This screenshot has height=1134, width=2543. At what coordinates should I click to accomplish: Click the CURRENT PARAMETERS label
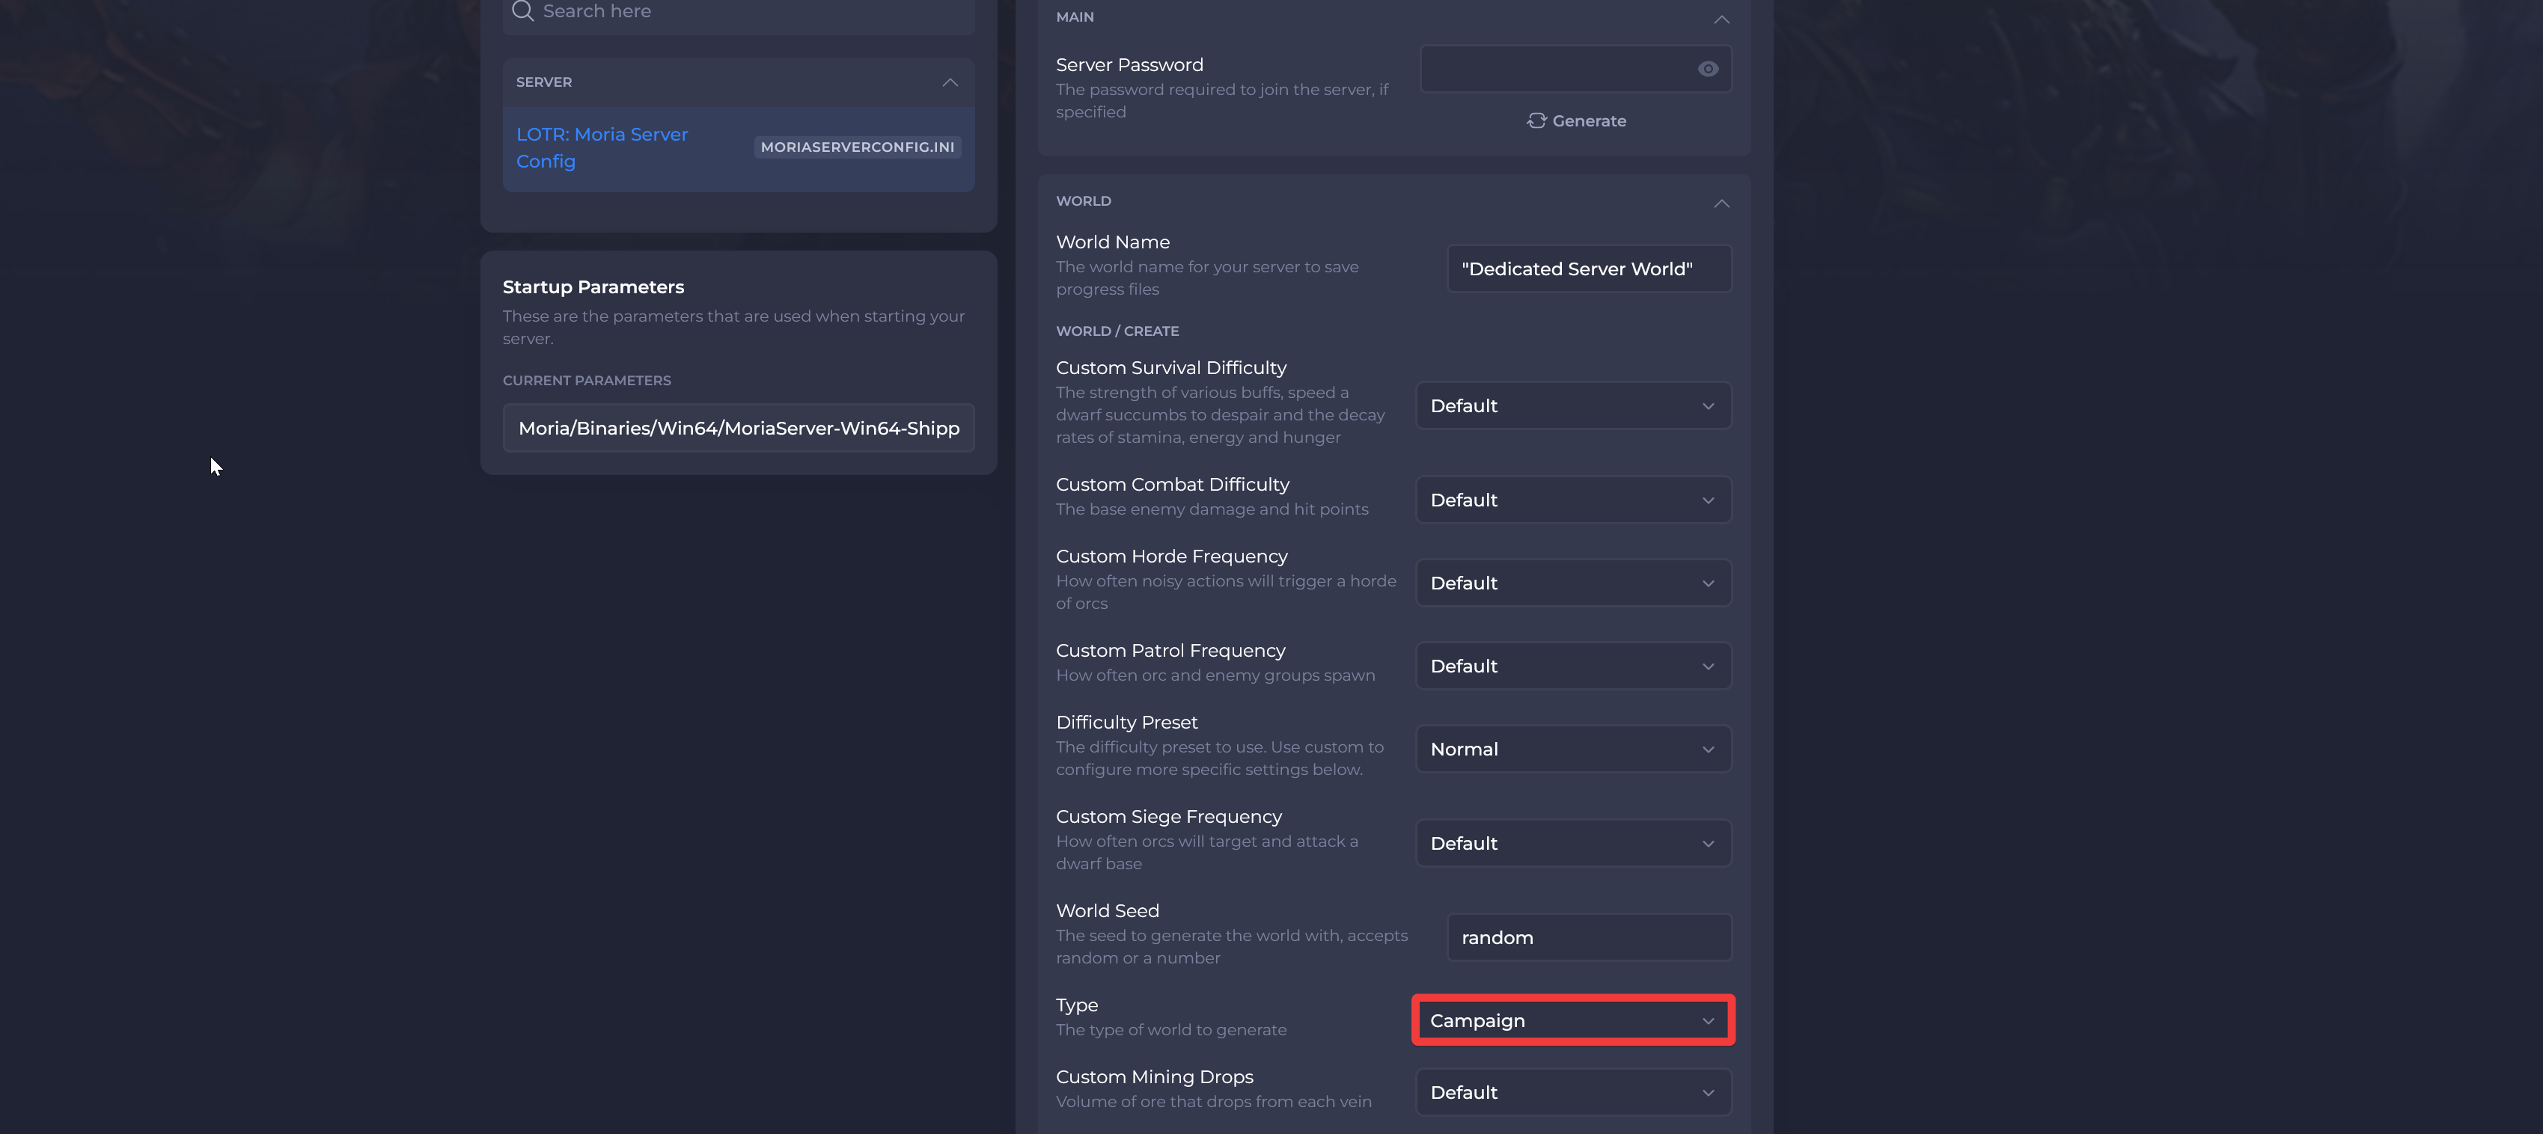(x=585, y=381)
